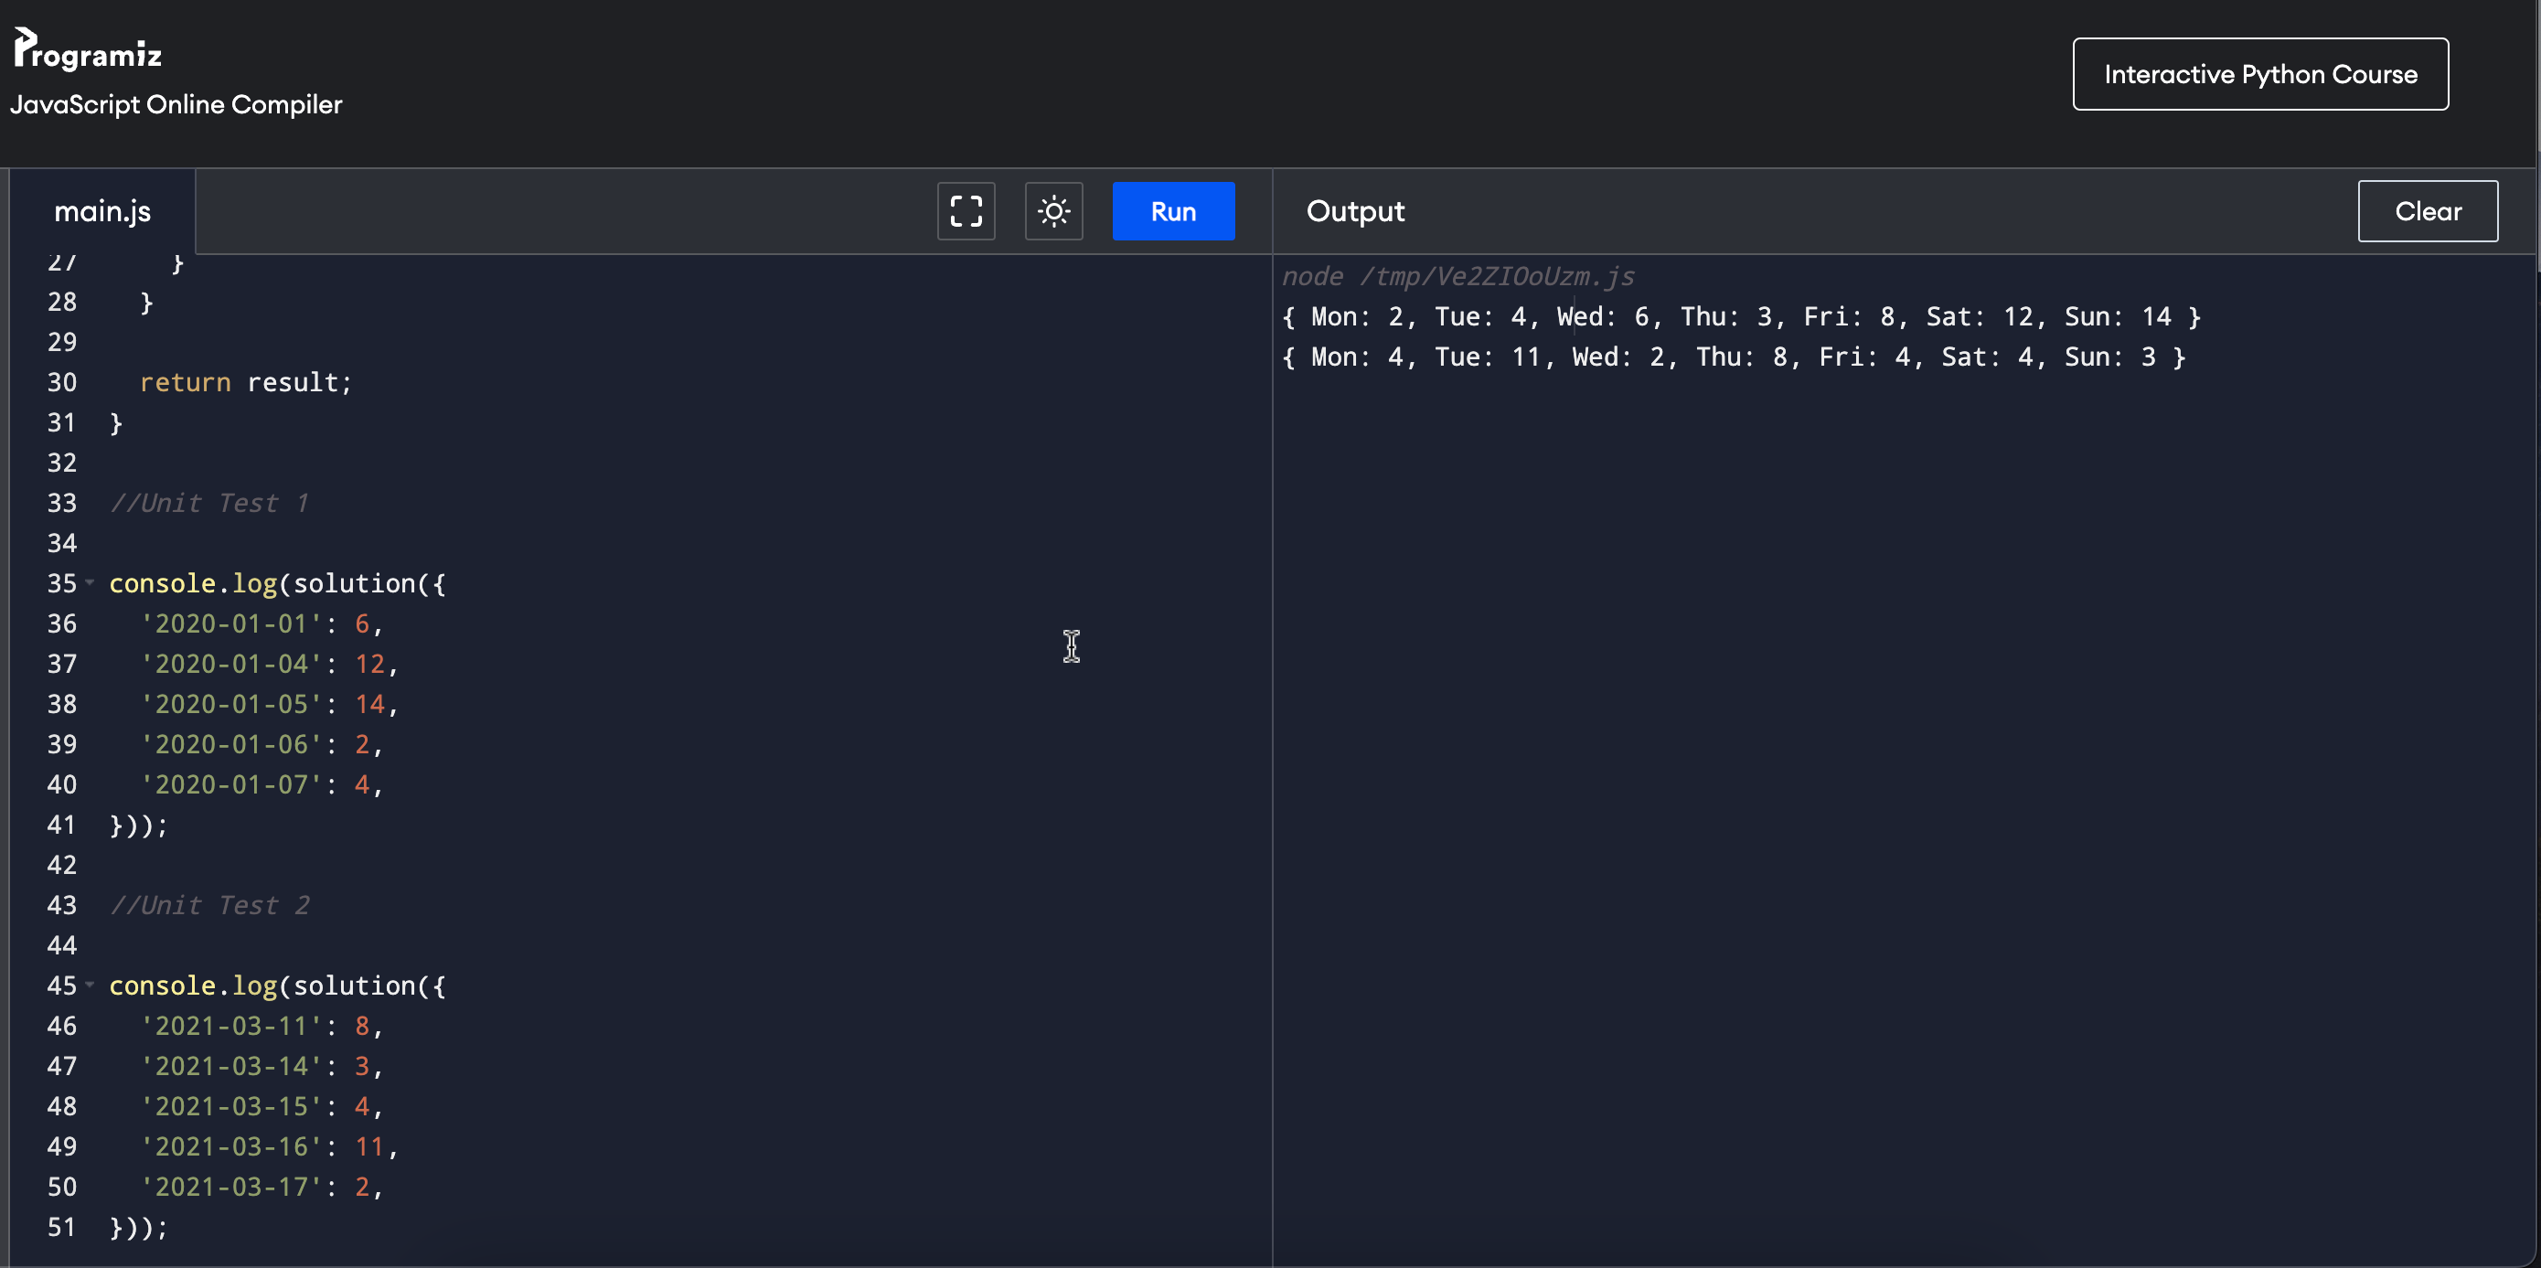Viewport: 2541px width, 1268px height.
Task: Select the main.js tab
Action: [x=102, y=210]
